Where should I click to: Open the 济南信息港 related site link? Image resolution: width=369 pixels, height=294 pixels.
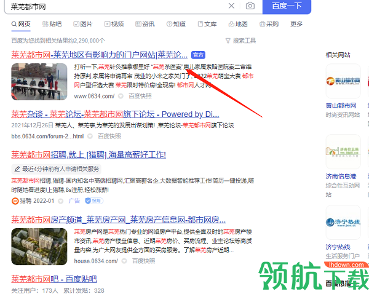(x=341, y=177)
